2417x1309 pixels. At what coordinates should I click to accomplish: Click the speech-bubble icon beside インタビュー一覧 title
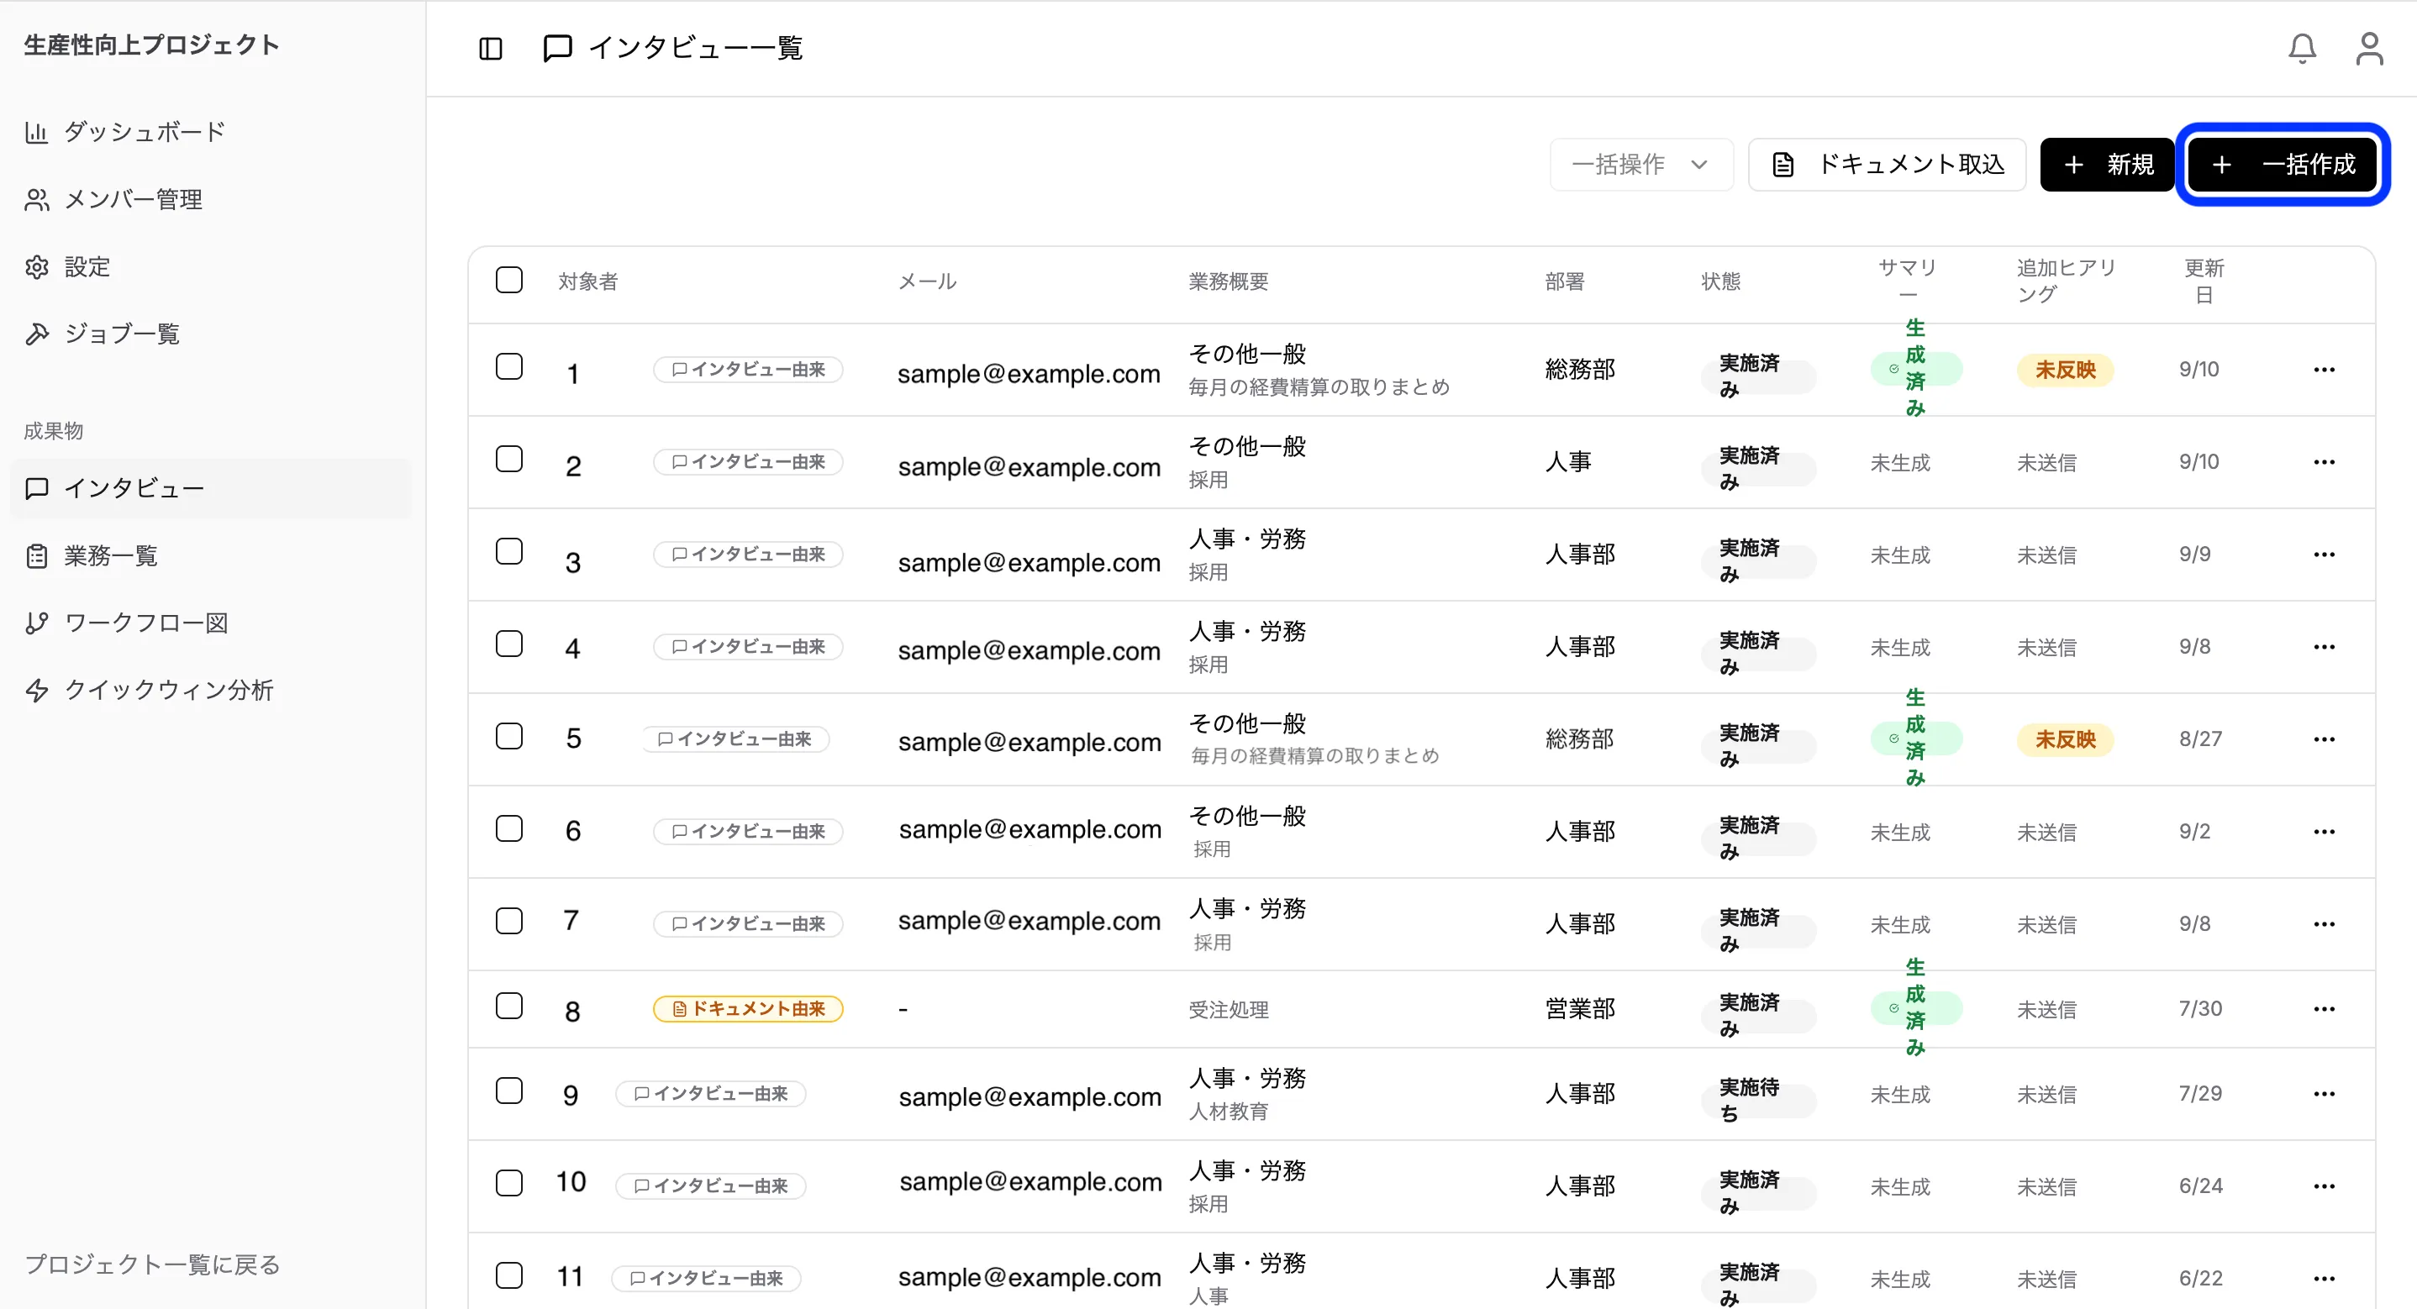557,48
